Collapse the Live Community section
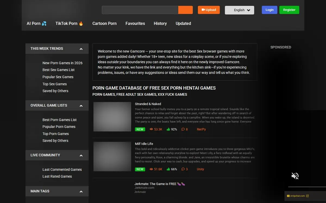This screenshot has height=203, width=326. click(81, 156)
